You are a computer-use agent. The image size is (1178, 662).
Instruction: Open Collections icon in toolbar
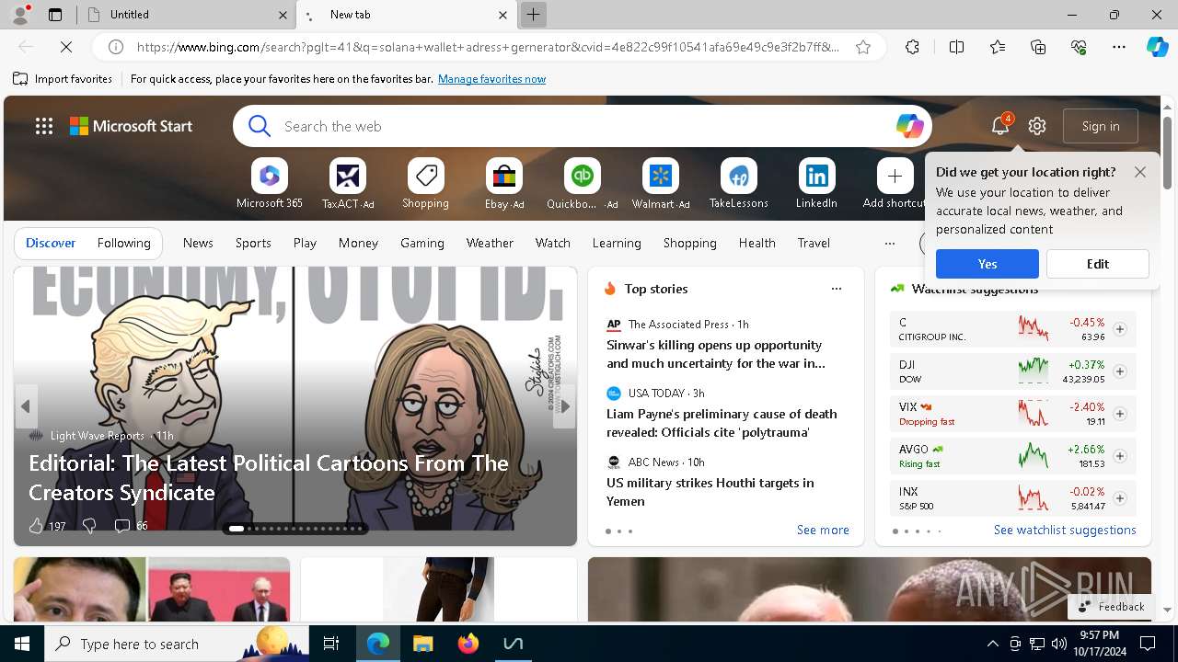1038,47
